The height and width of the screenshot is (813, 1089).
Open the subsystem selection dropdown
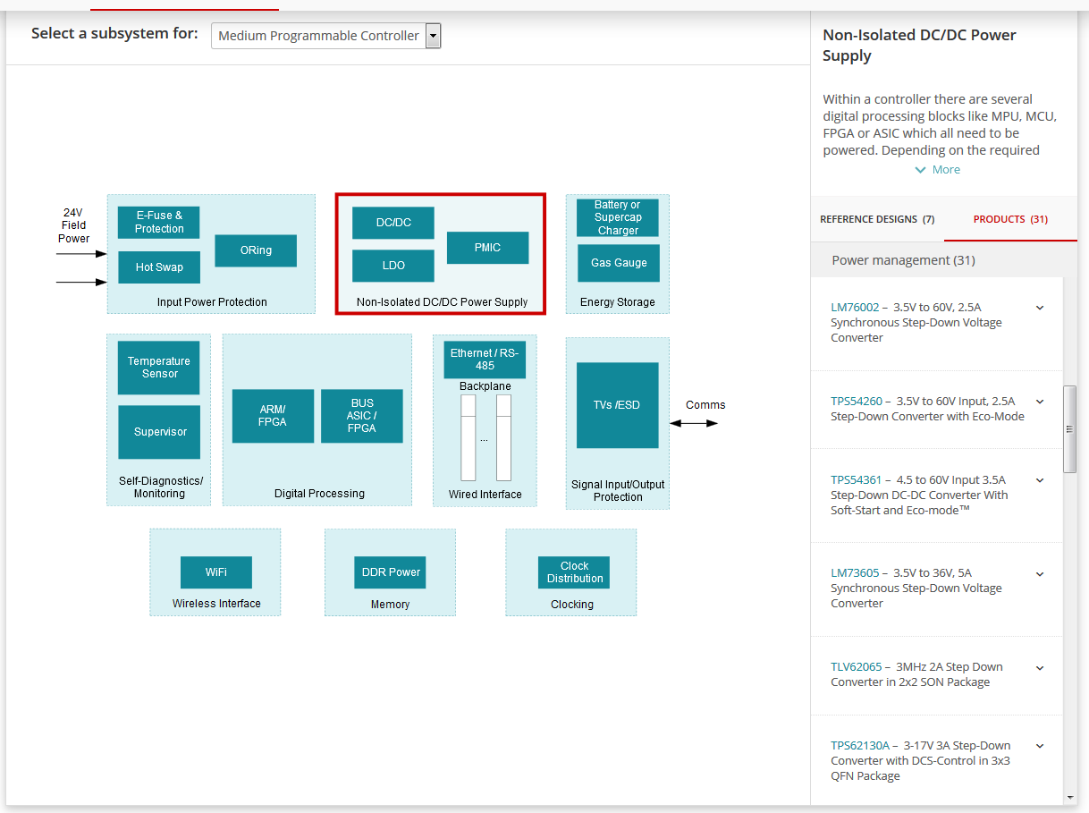[326, 36]
